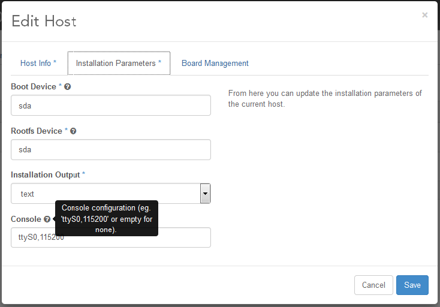
Task: Click the Console help question-mark icon
Action: pyautogui.click(x=47, y=219)
